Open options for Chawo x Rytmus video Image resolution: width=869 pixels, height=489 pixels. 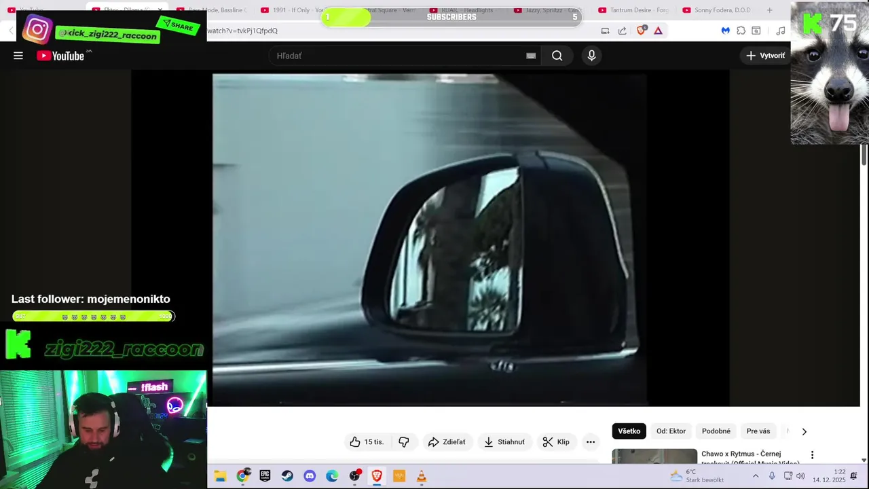[812, 455]
